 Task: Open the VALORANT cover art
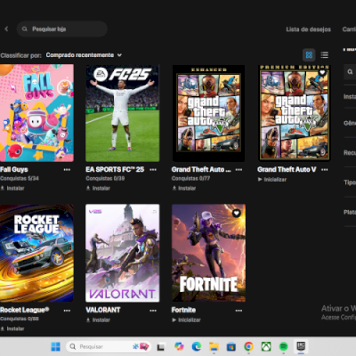[x=123, y=253]
